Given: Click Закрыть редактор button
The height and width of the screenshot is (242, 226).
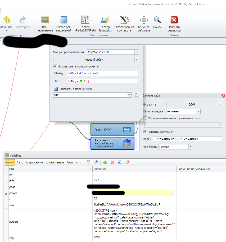Looking at the screenshot, I should point(174,23).
